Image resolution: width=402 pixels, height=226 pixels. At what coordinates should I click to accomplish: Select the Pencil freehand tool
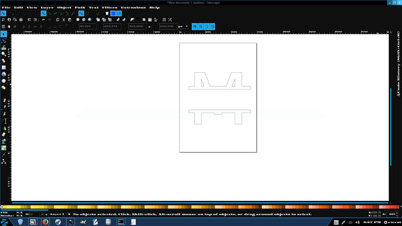4,100
